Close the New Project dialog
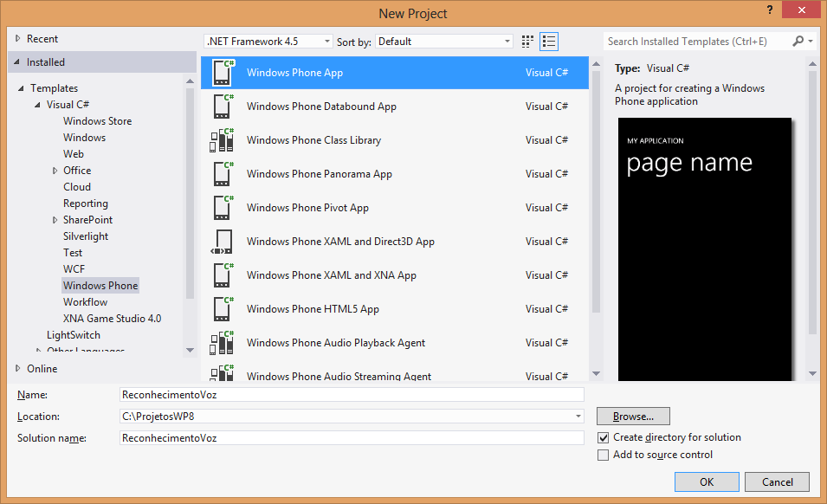 point(801,10)
